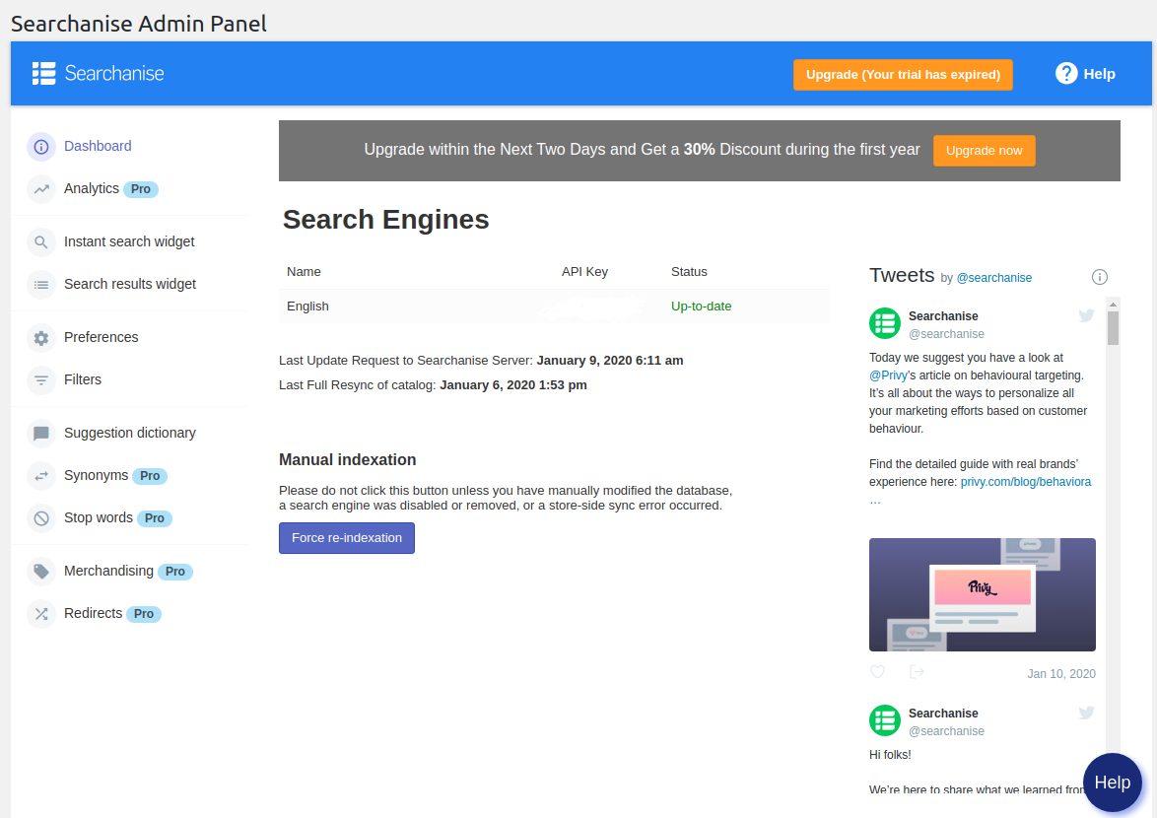Open the Analytics Pro section
The height and width of the screenshot is (818, 1157).
pos(90,188)
